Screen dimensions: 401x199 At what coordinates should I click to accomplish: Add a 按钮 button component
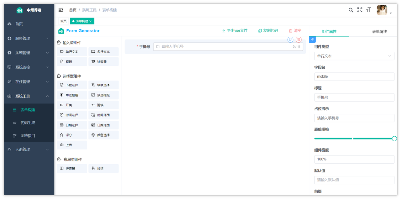(x=103, y=168)
